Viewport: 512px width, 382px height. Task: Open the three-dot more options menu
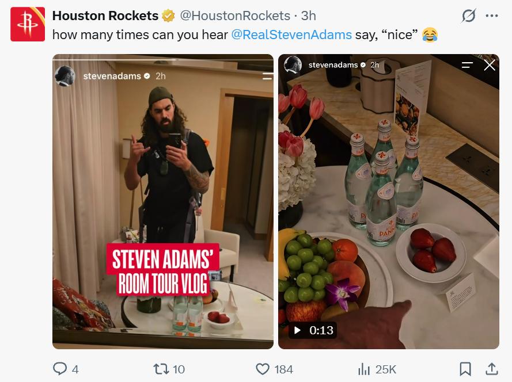click(x=492, y=16)
